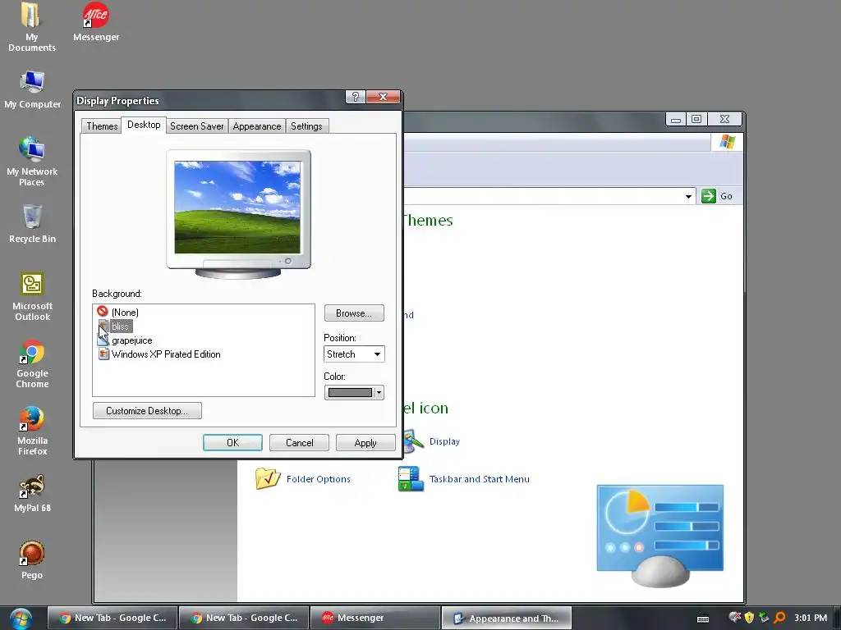Select My Network Places icon
Image resolution: width=841 pixels, height=630 pixels.
tap(32, 162)
